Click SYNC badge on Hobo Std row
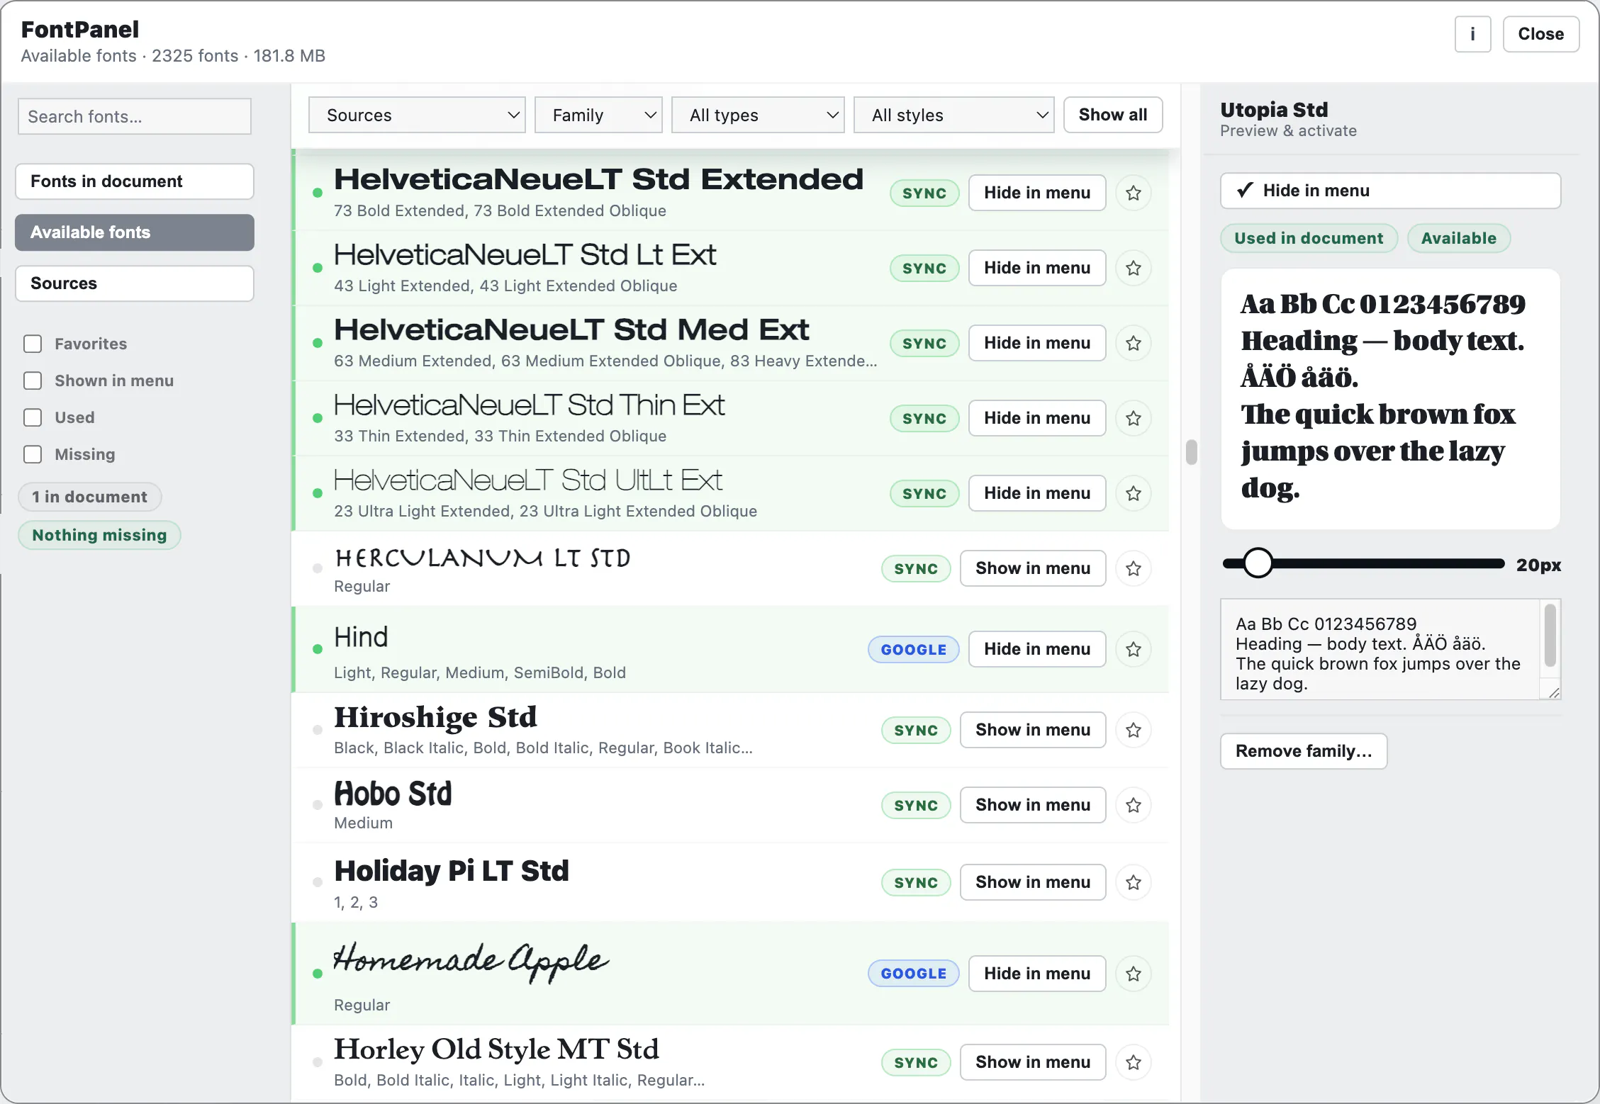This screenshot has width=1600, height=1104. 916,805
